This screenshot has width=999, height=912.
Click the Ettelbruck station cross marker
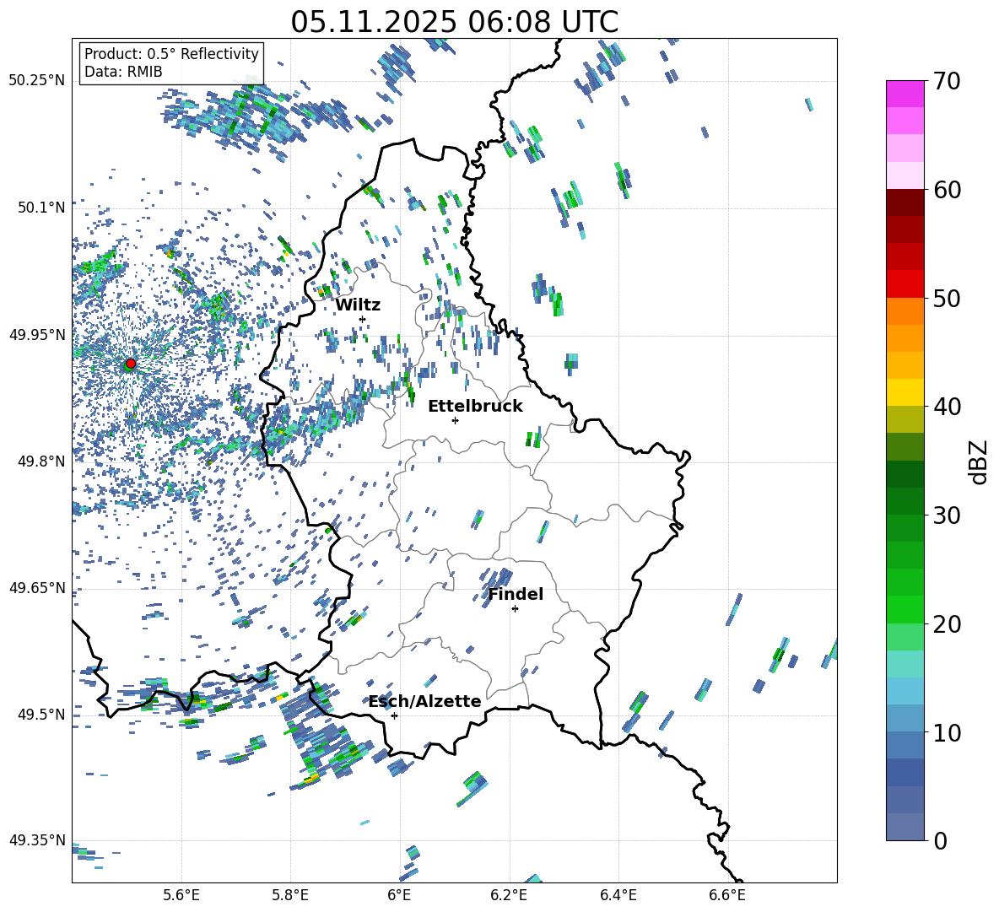pos(455,420)
